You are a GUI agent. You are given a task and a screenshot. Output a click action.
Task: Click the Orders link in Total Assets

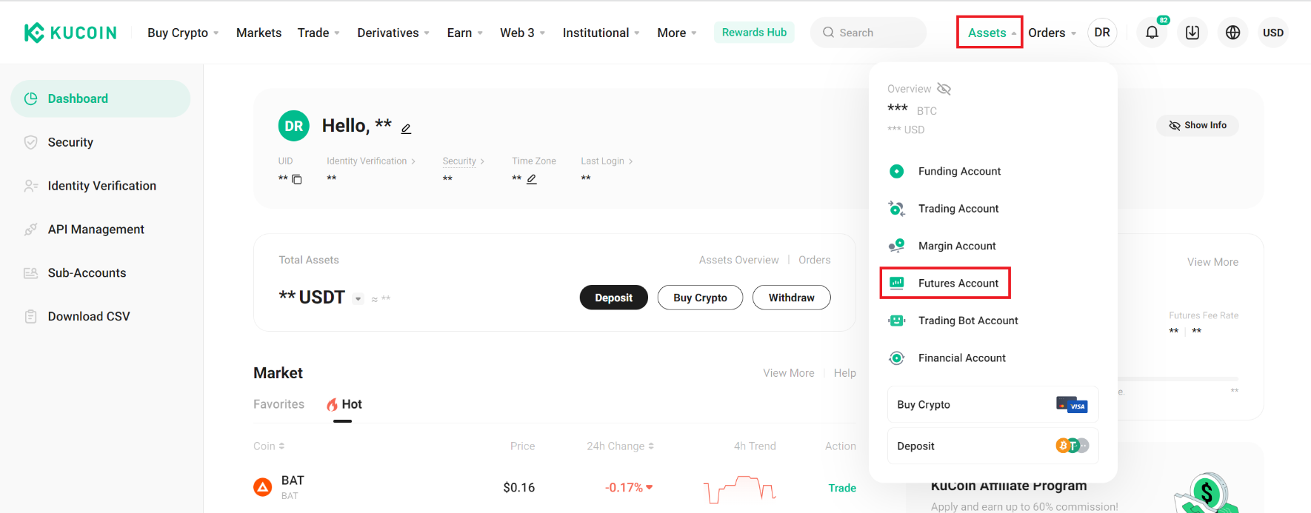point(815,260)
